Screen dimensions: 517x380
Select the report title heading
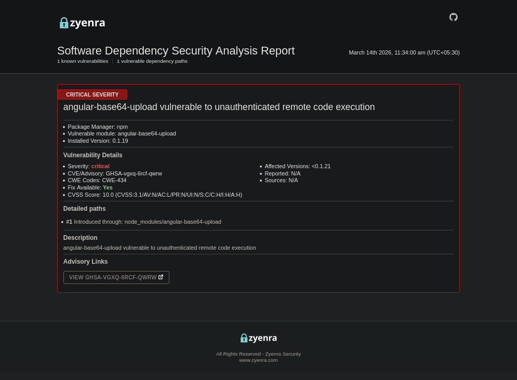pyautogui.click(x=176, y=51)
